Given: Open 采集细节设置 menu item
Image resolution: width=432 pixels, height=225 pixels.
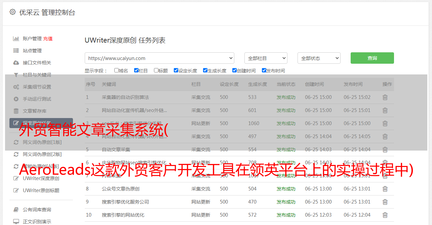Looking at the screenshot, I should (37, 87).
